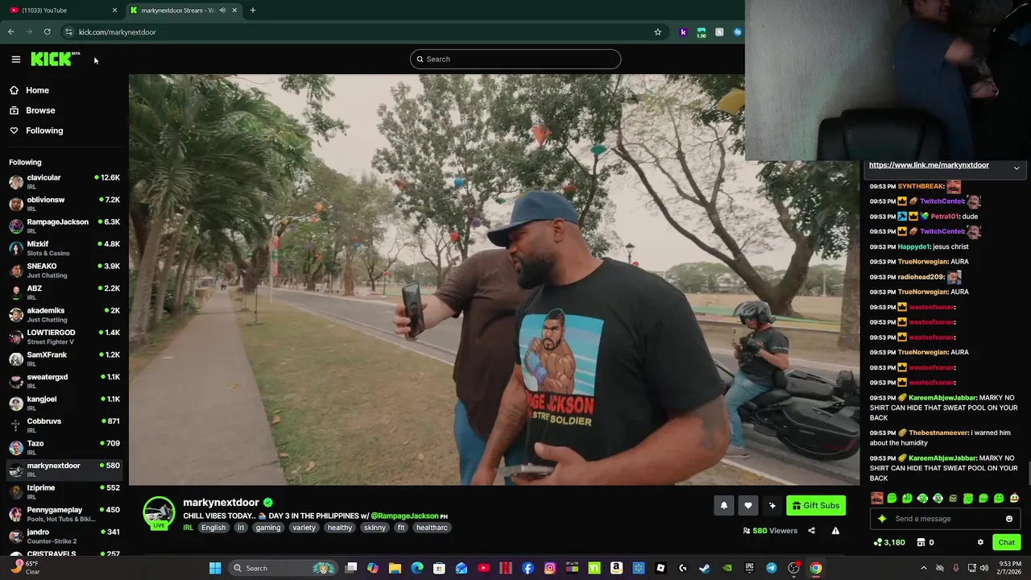This screenshot has height=580, width=1031.
Task: Click the heart follow icon
Action: (x=748, y=505)
